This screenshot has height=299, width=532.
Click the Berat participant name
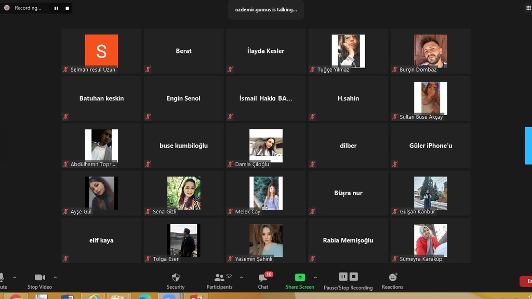[183, 51]
